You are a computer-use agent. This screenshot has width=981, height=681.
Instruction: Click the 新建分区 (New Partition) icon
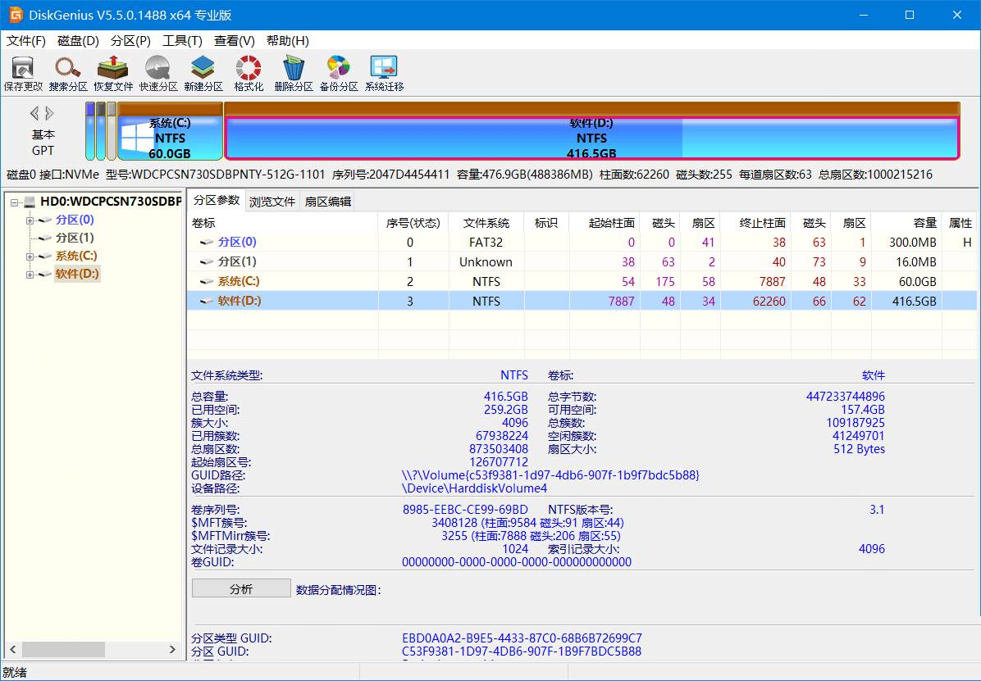point(203,73)
